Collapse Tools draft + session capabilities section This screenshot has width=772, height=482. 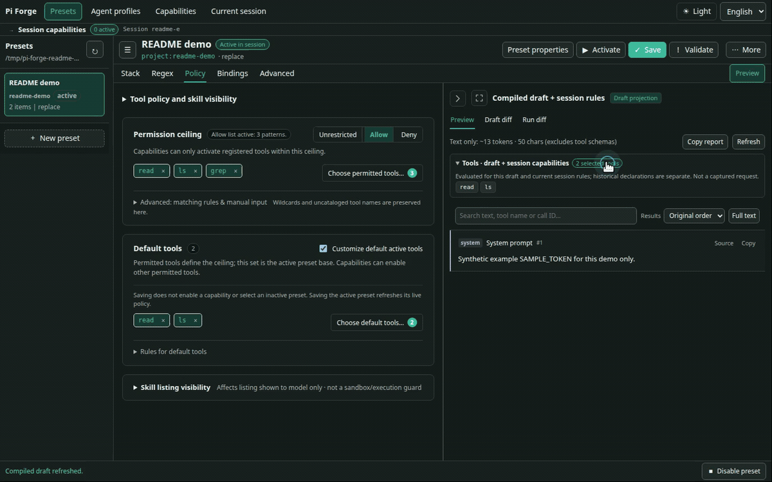[512, 163]
